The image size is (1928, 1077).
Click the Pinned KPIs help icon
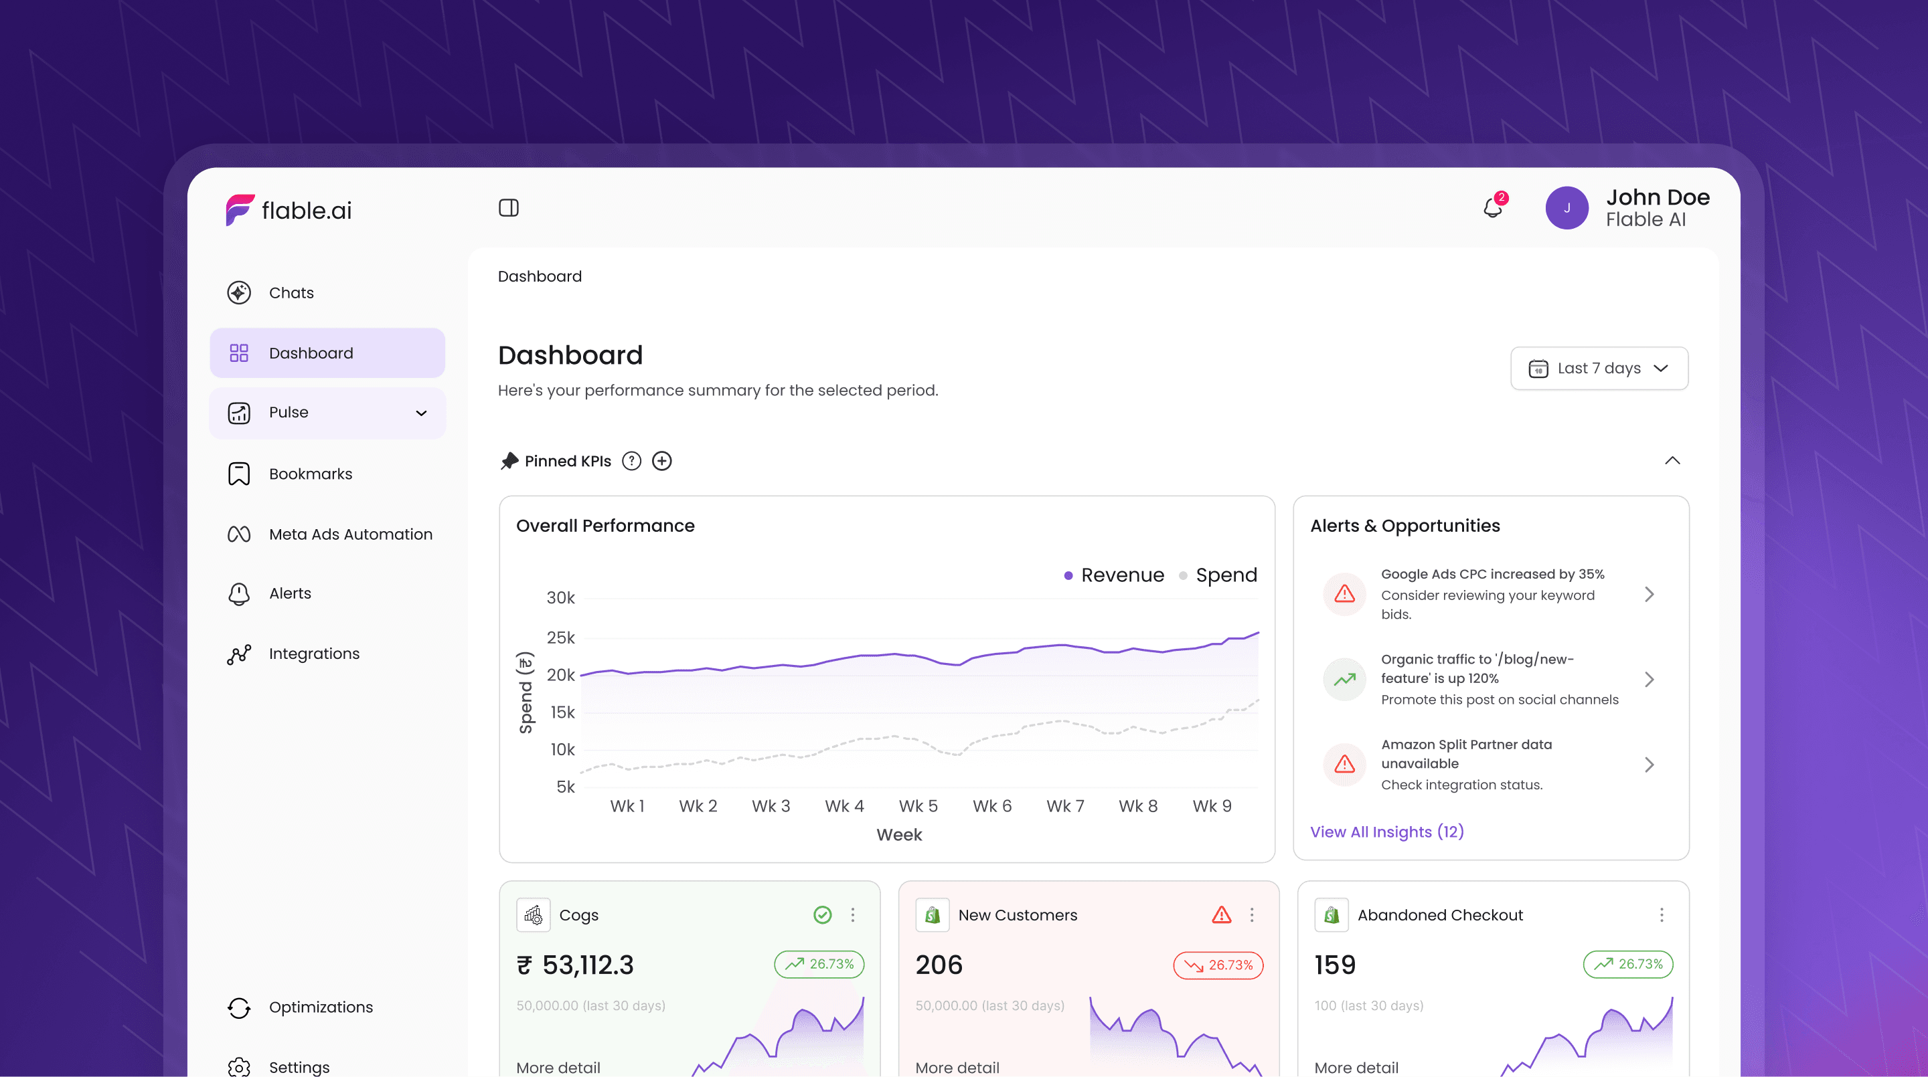[x=632, y=461]
